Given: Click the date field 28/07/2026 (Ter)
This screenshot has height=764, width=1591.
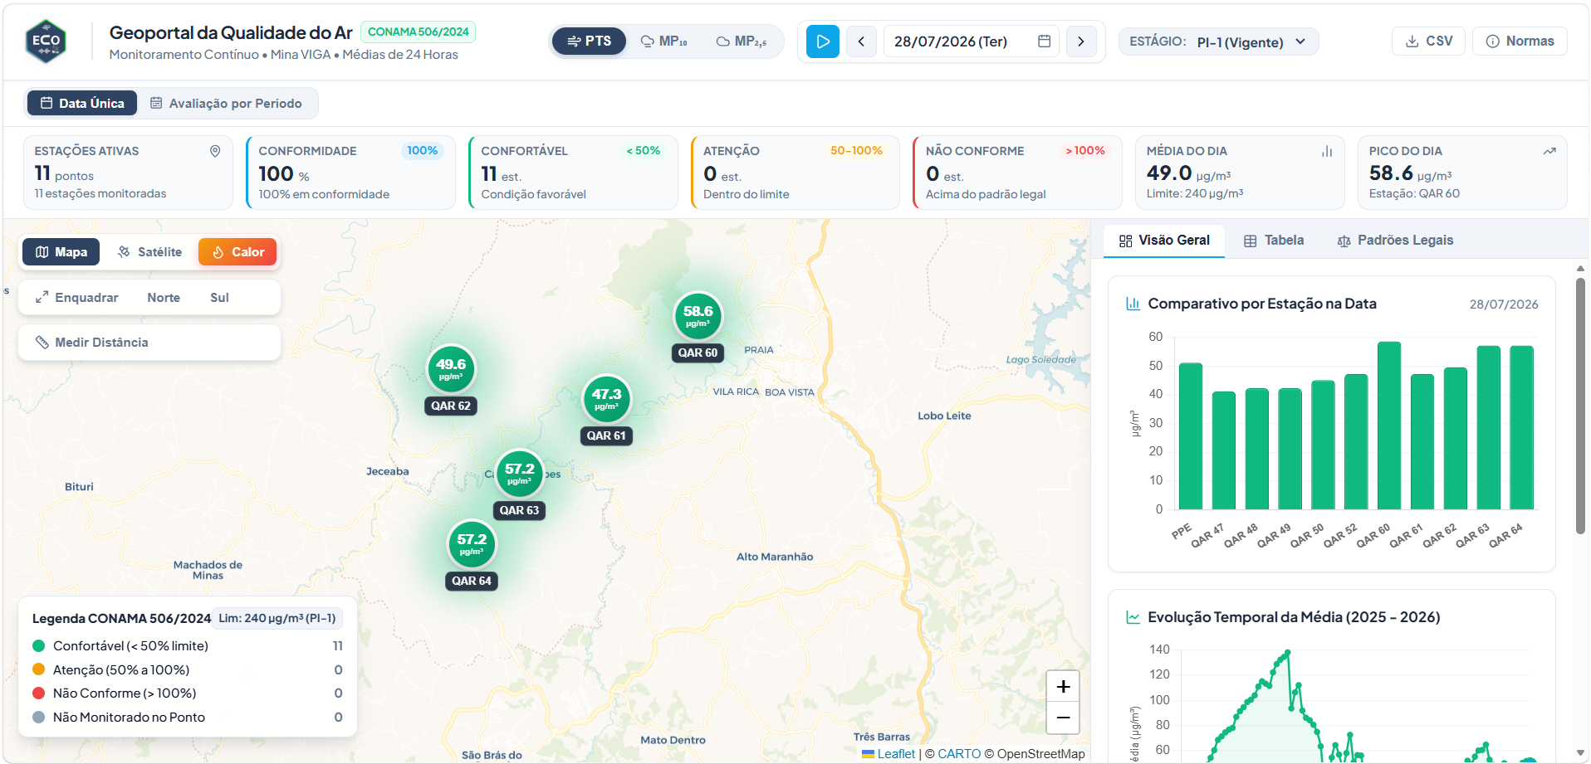Looking at the screenshot, I should coord(972,41).
